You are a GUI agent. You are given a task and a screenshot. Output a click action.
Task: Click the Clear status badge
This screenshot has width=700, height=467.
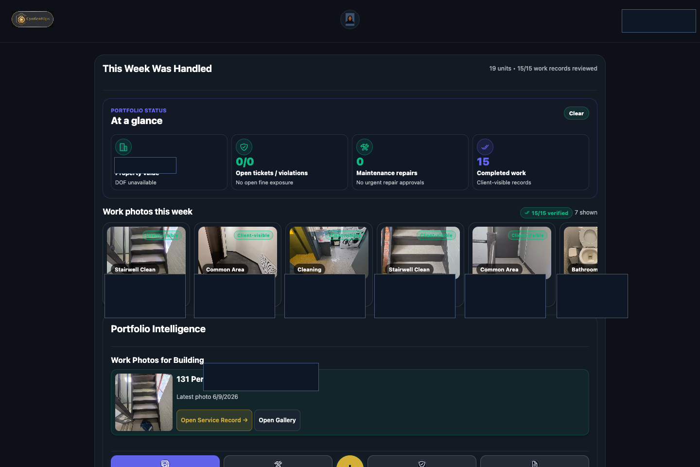577,113
